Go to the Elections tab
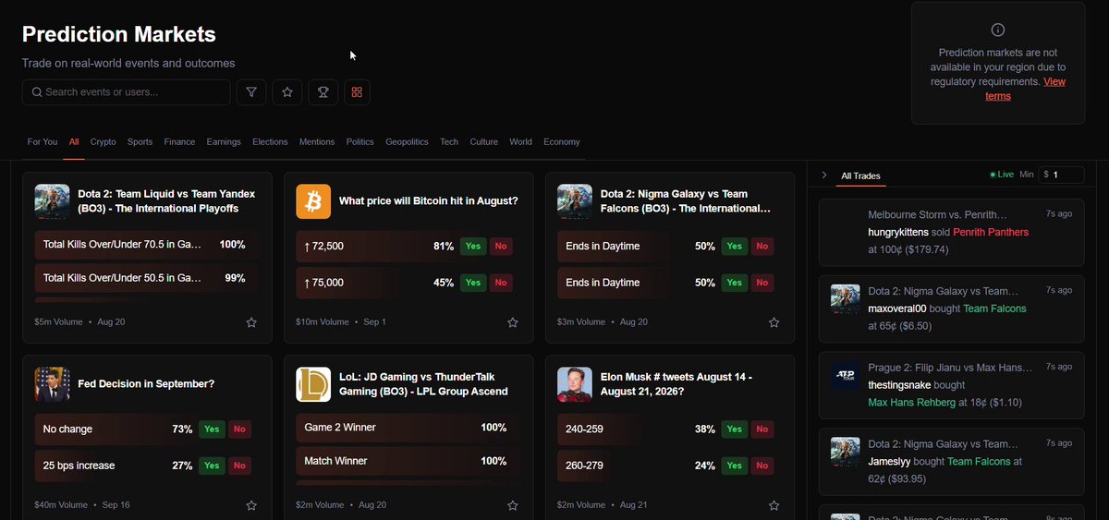 click(x=270, y=142)
